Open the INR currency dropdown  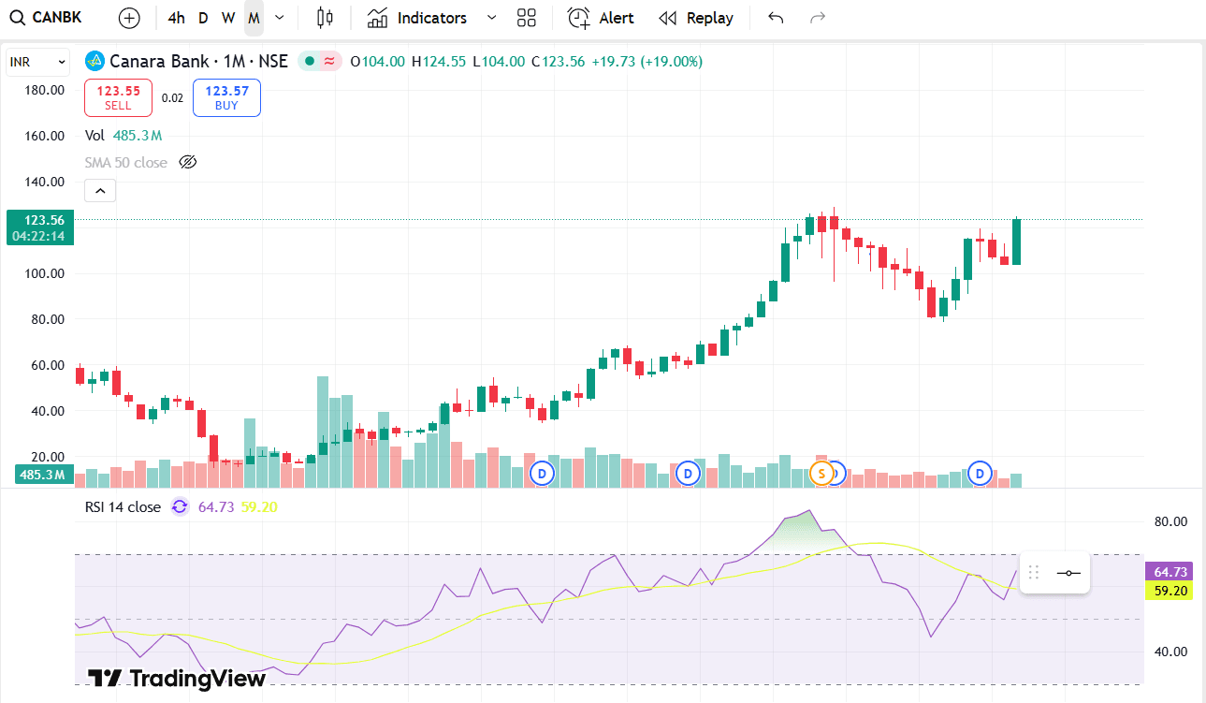tap(38, 63)
